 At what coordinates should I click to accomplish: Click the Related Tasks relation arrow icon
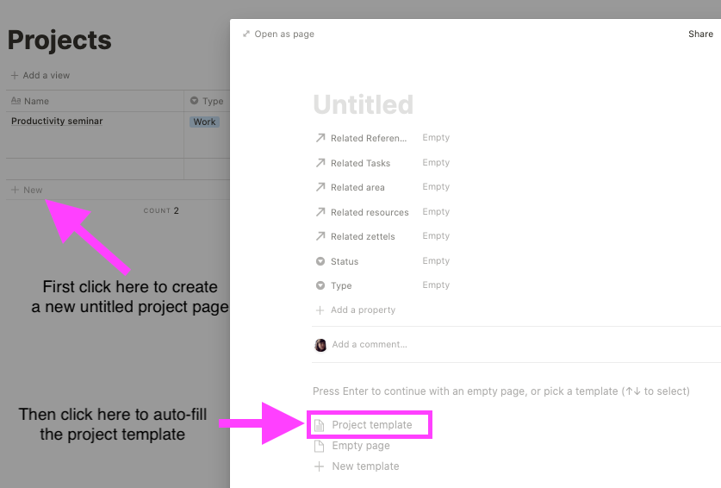coord(320,163)
